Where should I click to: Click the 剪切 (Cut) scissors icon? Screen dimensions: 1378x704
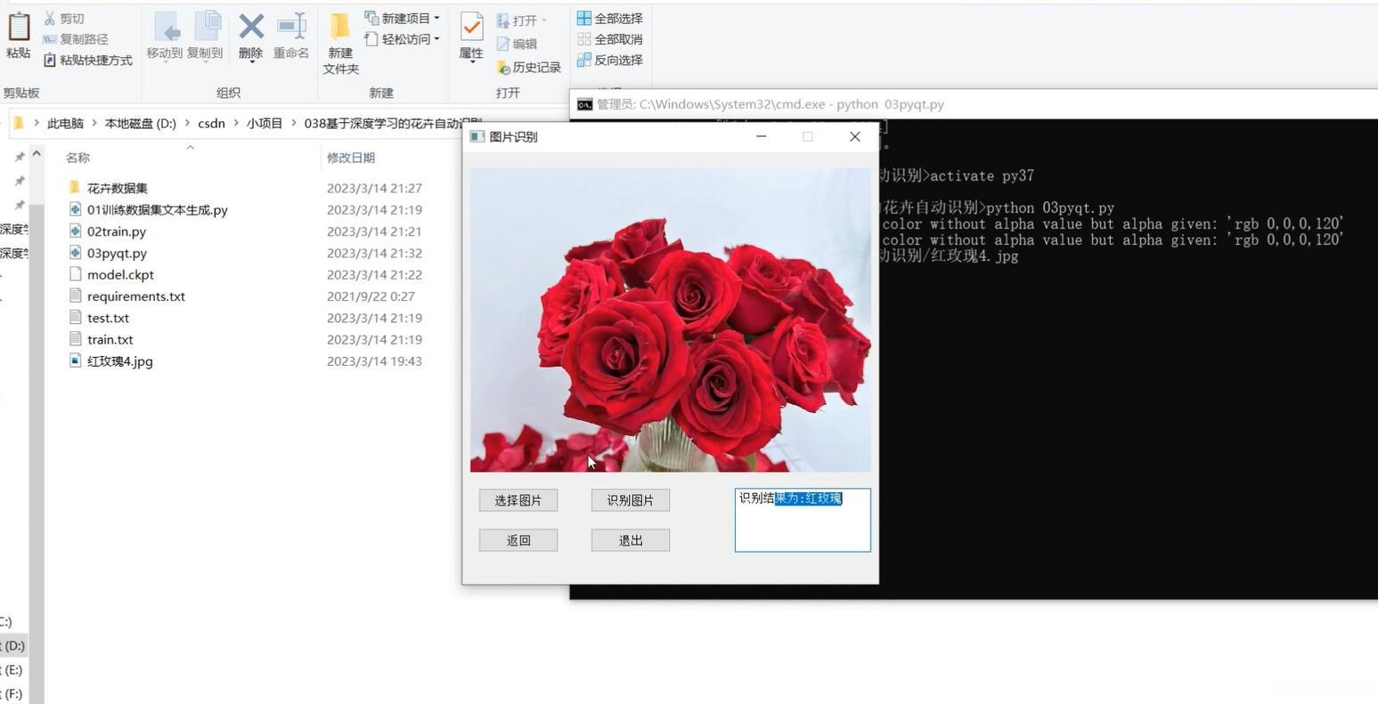[x=50, y=18]
